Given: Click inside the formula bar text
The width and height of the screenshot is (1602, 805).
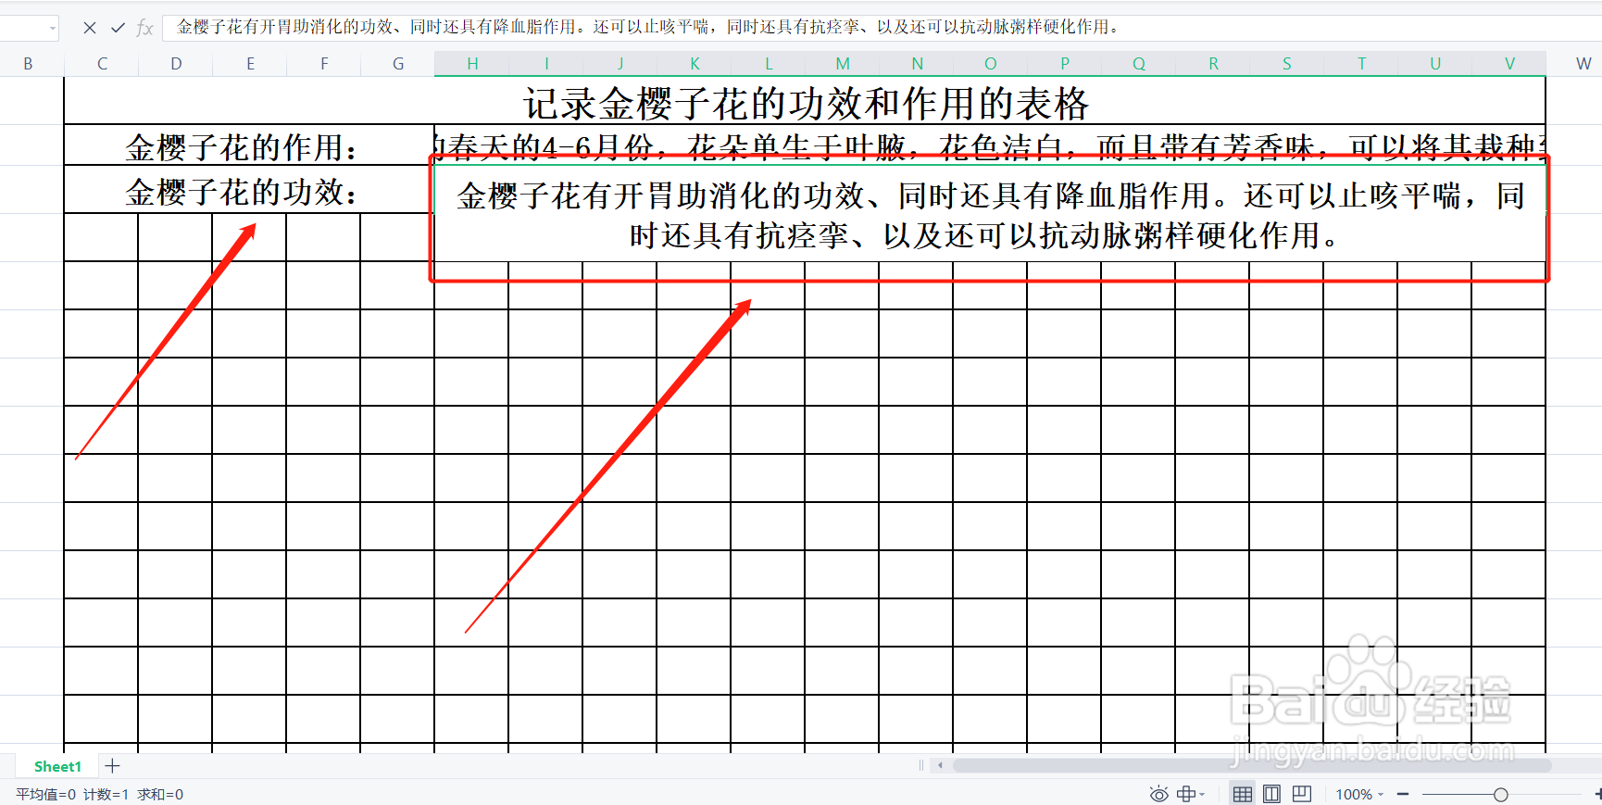Looking at the screenshot, I should coord(648,27).
